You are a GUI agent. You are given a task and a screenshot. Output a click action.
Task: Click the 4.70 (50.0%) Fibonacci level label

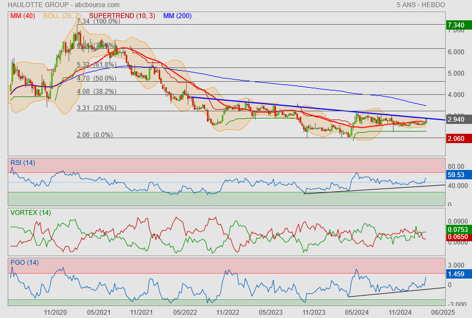pyautogui.click(x=97, y=78)
